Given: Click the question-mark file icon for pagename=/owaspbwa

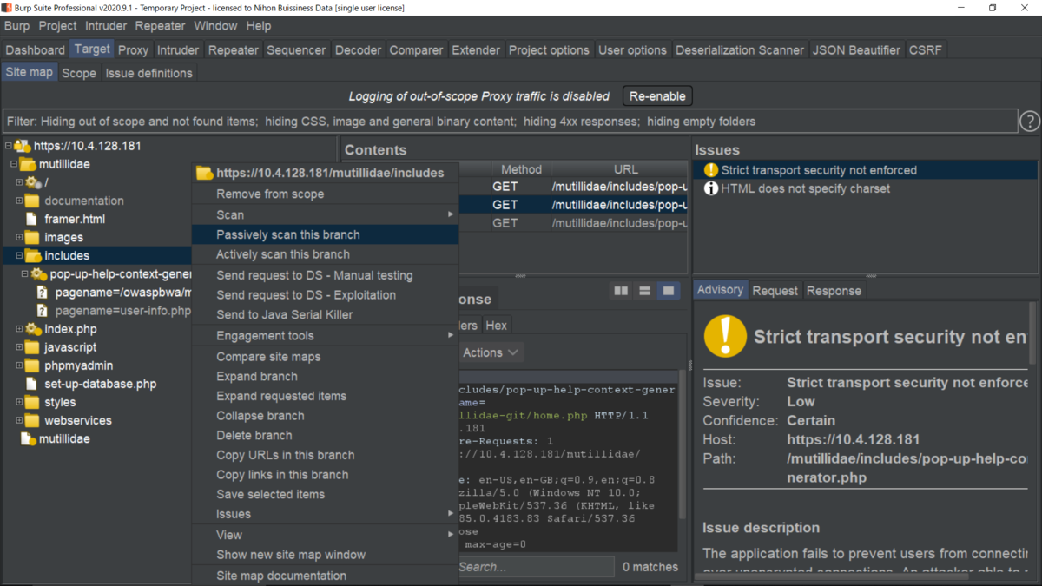Looking at the screenshot, I should pos(43,293).
